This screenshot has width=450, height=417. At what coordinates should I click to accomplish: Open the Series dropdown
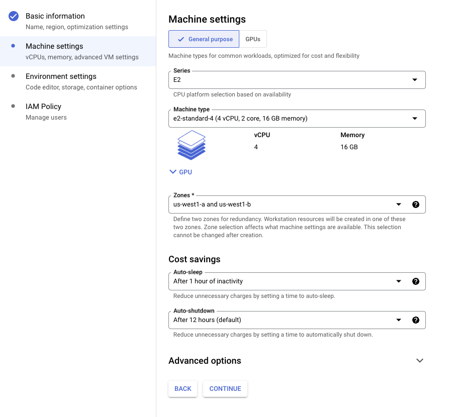[297, 80]
